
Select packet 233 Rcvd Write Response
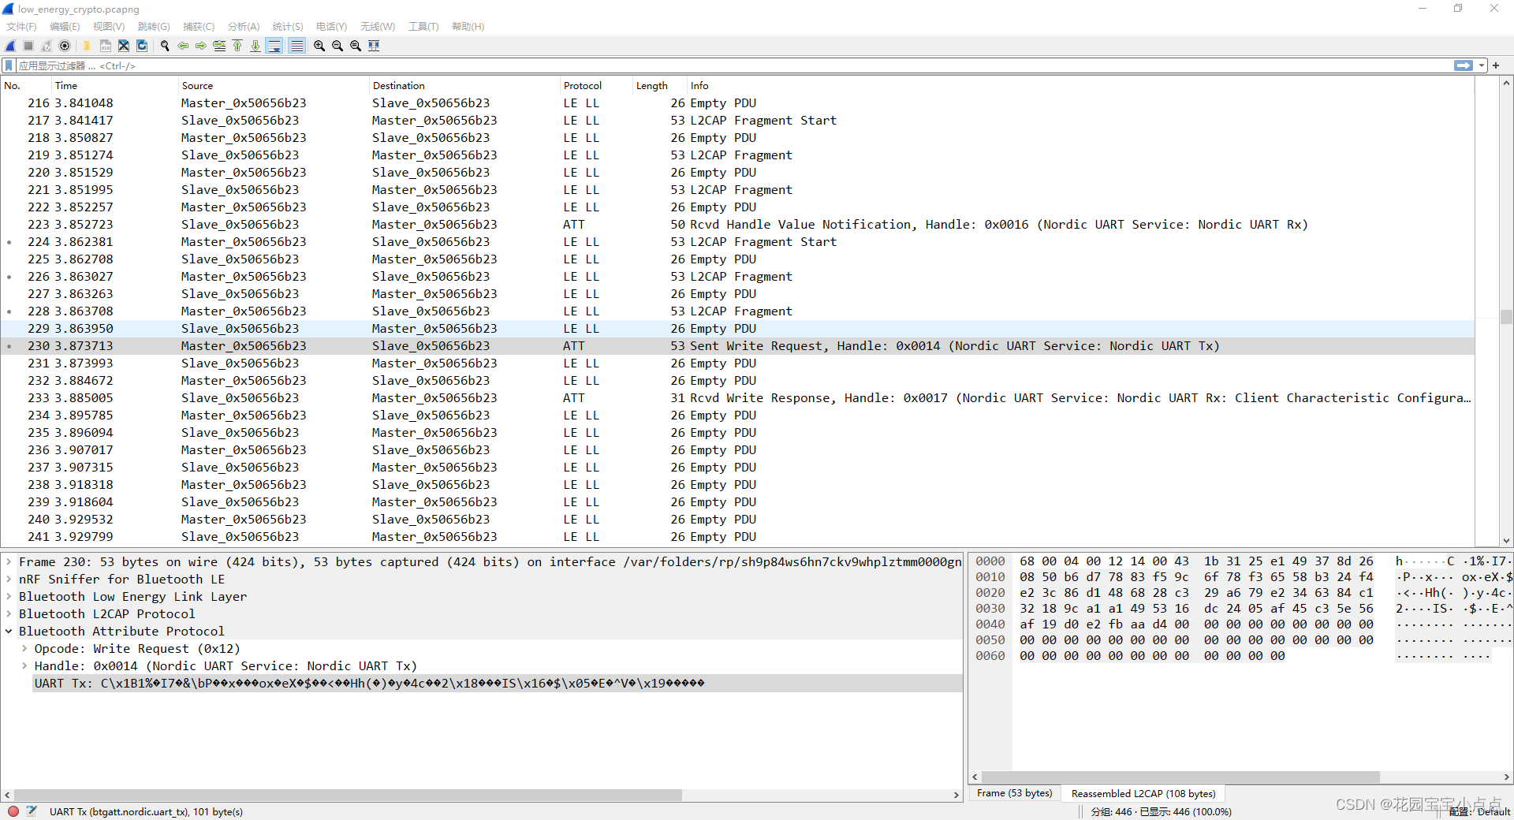[x=737, y=397]
